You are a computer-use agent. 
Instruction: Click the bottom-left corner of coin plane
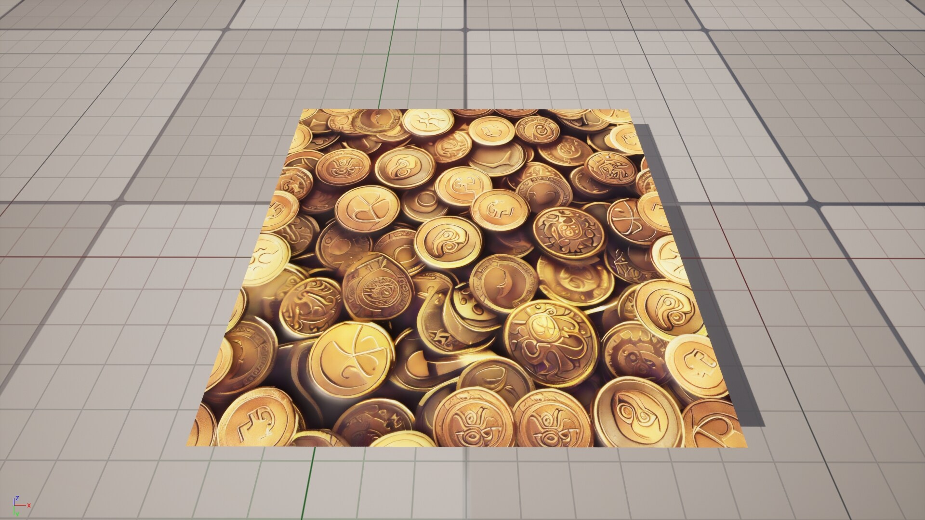point(188,445)
